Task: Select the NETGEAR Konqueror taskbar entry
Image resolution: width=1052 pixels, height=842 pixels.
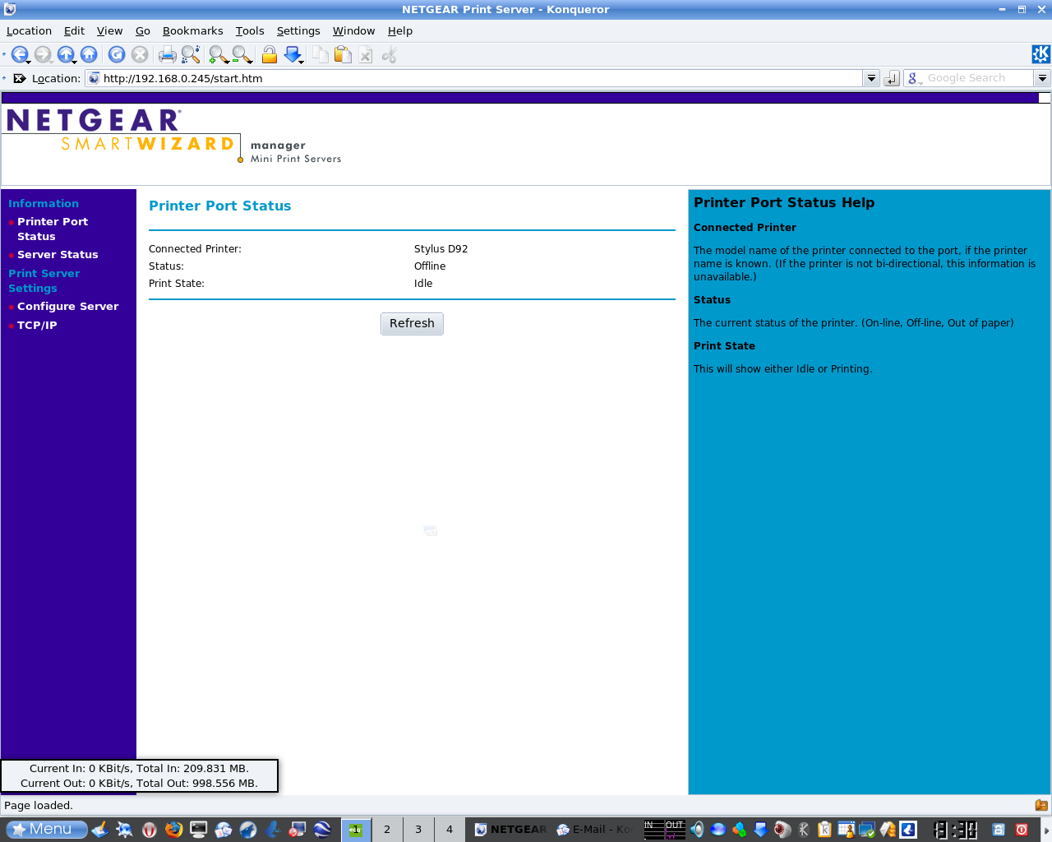Action: tap(510, 830)
